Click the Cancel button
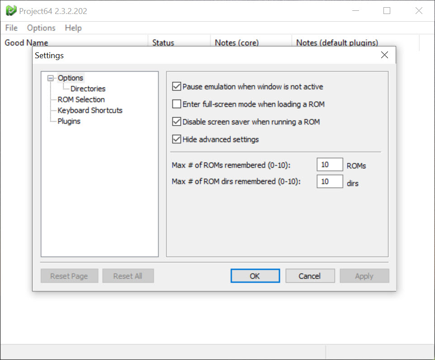435x360 pixels. coord(310,276)
